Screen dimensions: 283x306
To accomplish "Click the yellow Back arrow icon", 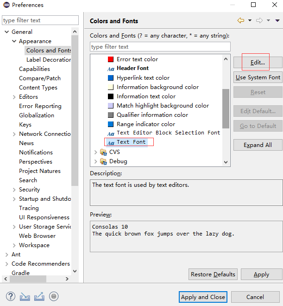I will pos(241,21).
